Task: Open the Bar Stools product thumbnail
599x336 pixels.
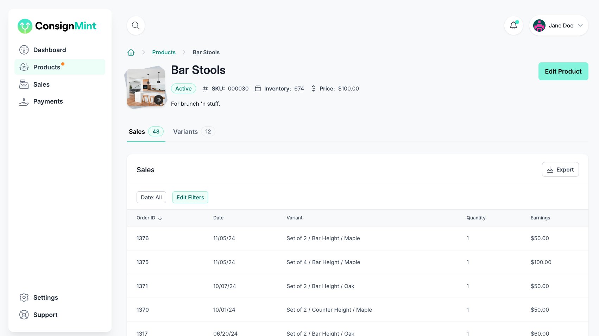Action: pos(146,87)
